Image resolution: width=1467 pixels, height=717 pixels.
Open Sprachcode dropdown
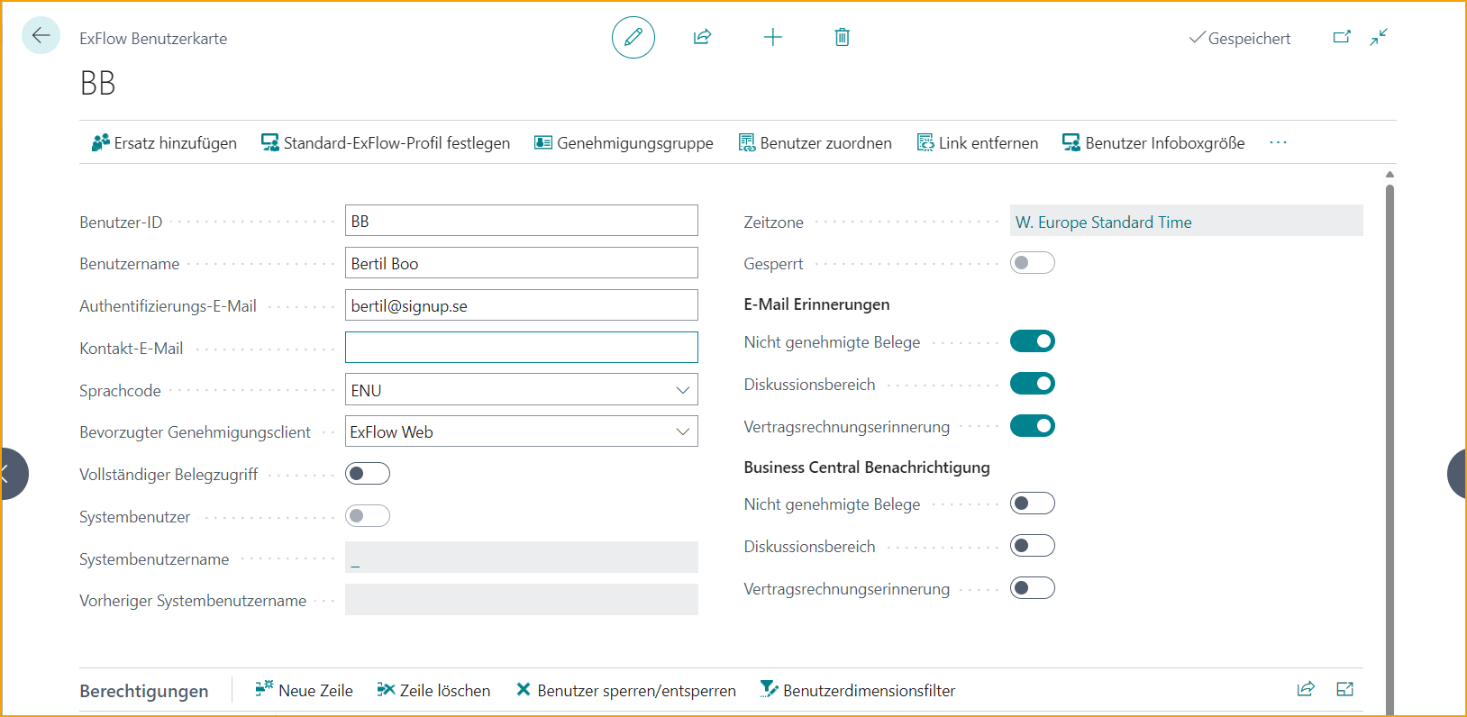[x=682, y=390]
